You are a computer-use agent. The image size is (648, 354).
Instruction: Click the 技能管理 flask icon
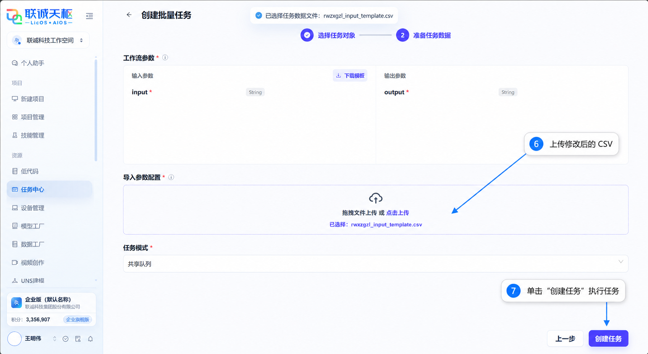point(15,136)
